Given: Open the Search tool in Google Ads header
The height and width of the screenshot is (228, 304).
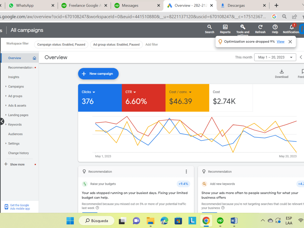Looking at the screenshot, I should 209,29.
